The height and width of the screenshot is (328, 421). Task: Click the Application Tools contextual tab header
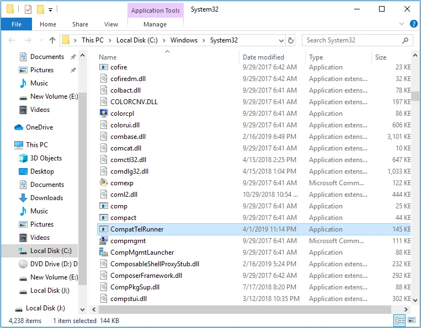155,10
